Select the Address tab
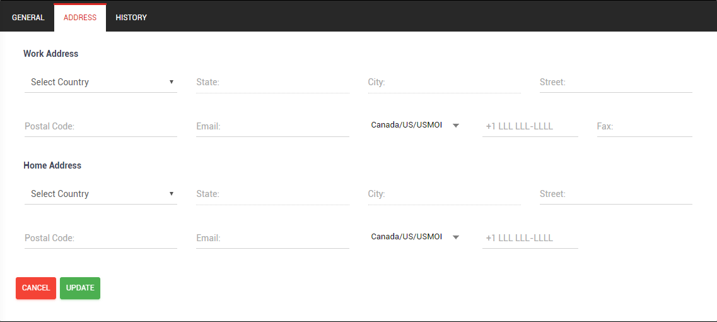This screenshot has width=717, height=322. click(80, 18)
